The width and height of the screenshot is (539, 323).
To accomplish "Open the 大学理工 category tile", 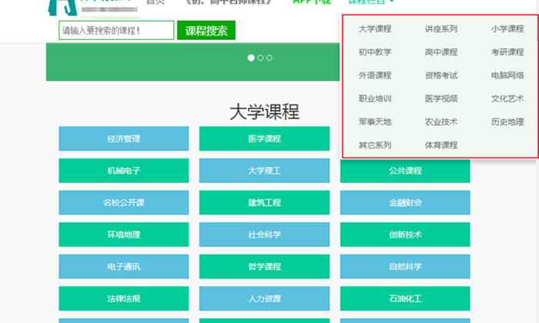I will (264, 171).
